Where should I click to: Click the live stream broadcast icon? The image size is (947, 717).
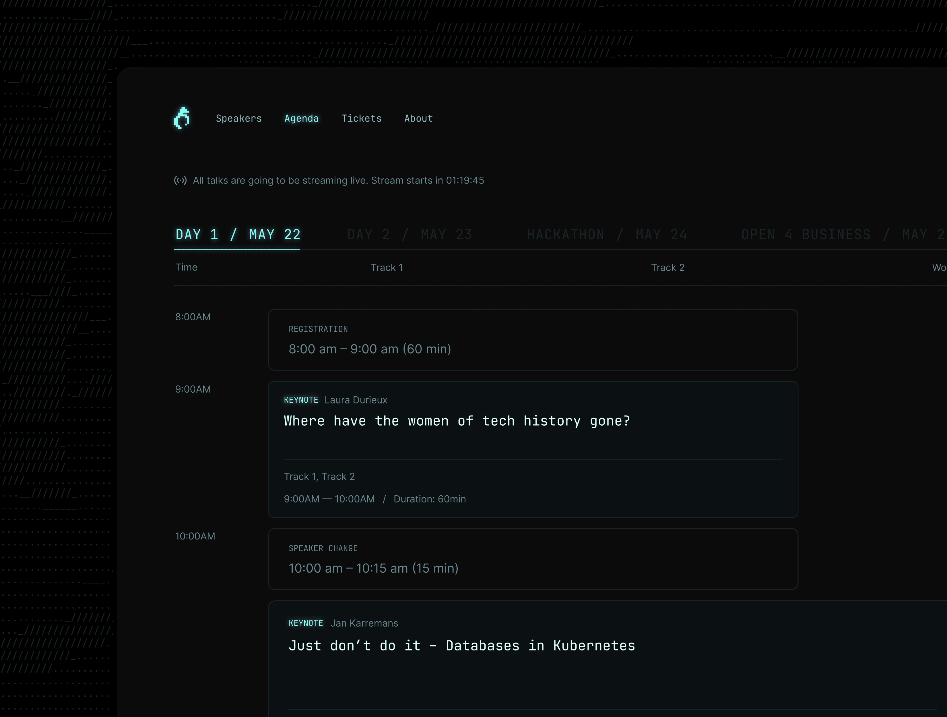point(180,180)
